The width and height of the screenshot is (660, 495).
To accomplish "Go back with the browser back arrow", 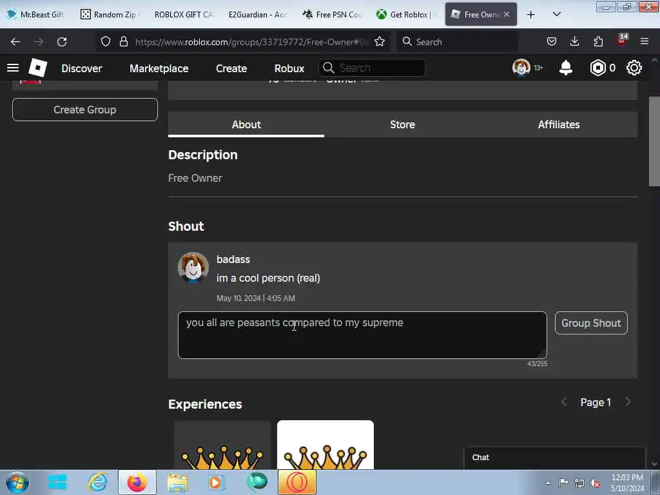I will pyautogui.click(x=15, y=42).
